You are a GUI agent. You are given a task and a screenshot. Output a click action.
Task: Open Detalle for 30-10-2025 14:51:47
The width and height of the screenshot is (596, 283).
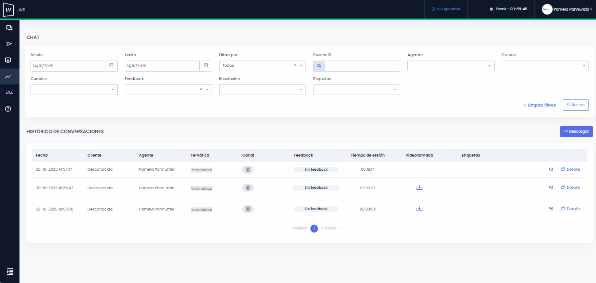pyautogui.click(x=570, y=169)
